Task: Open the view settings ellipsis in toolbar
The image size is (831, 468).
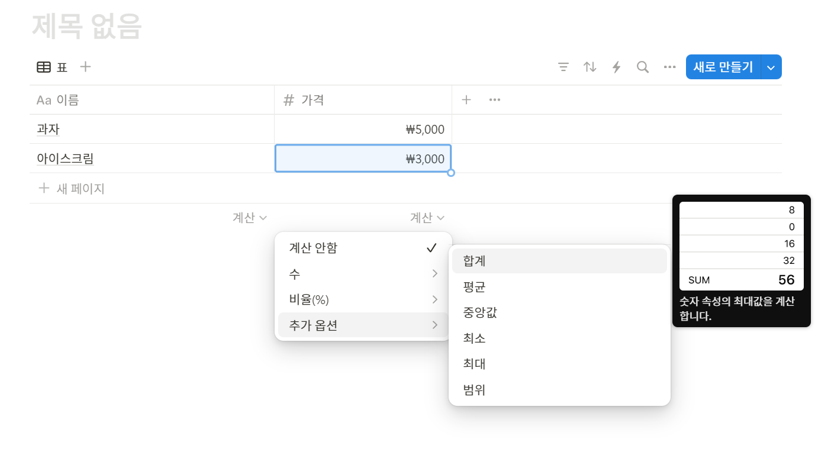Action: [x=669, y=67]
